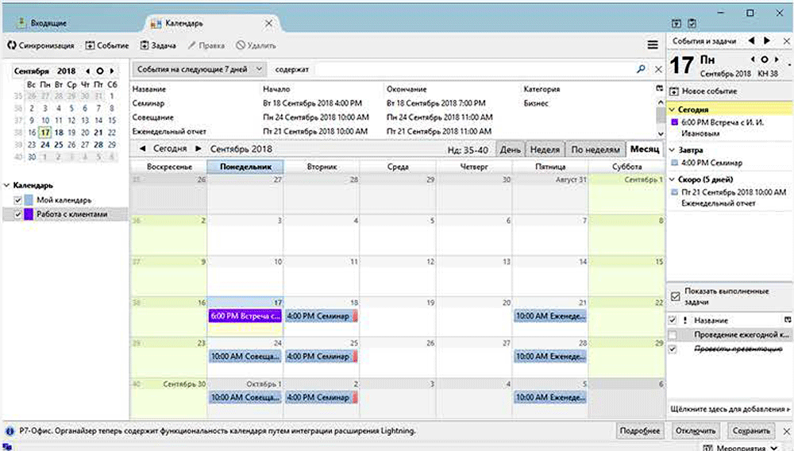Click the Подробнее notification button

tap(640, 431)
